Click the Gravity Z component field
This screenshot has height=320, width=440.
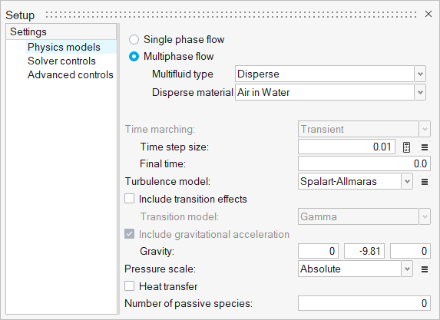click(410, 251)
